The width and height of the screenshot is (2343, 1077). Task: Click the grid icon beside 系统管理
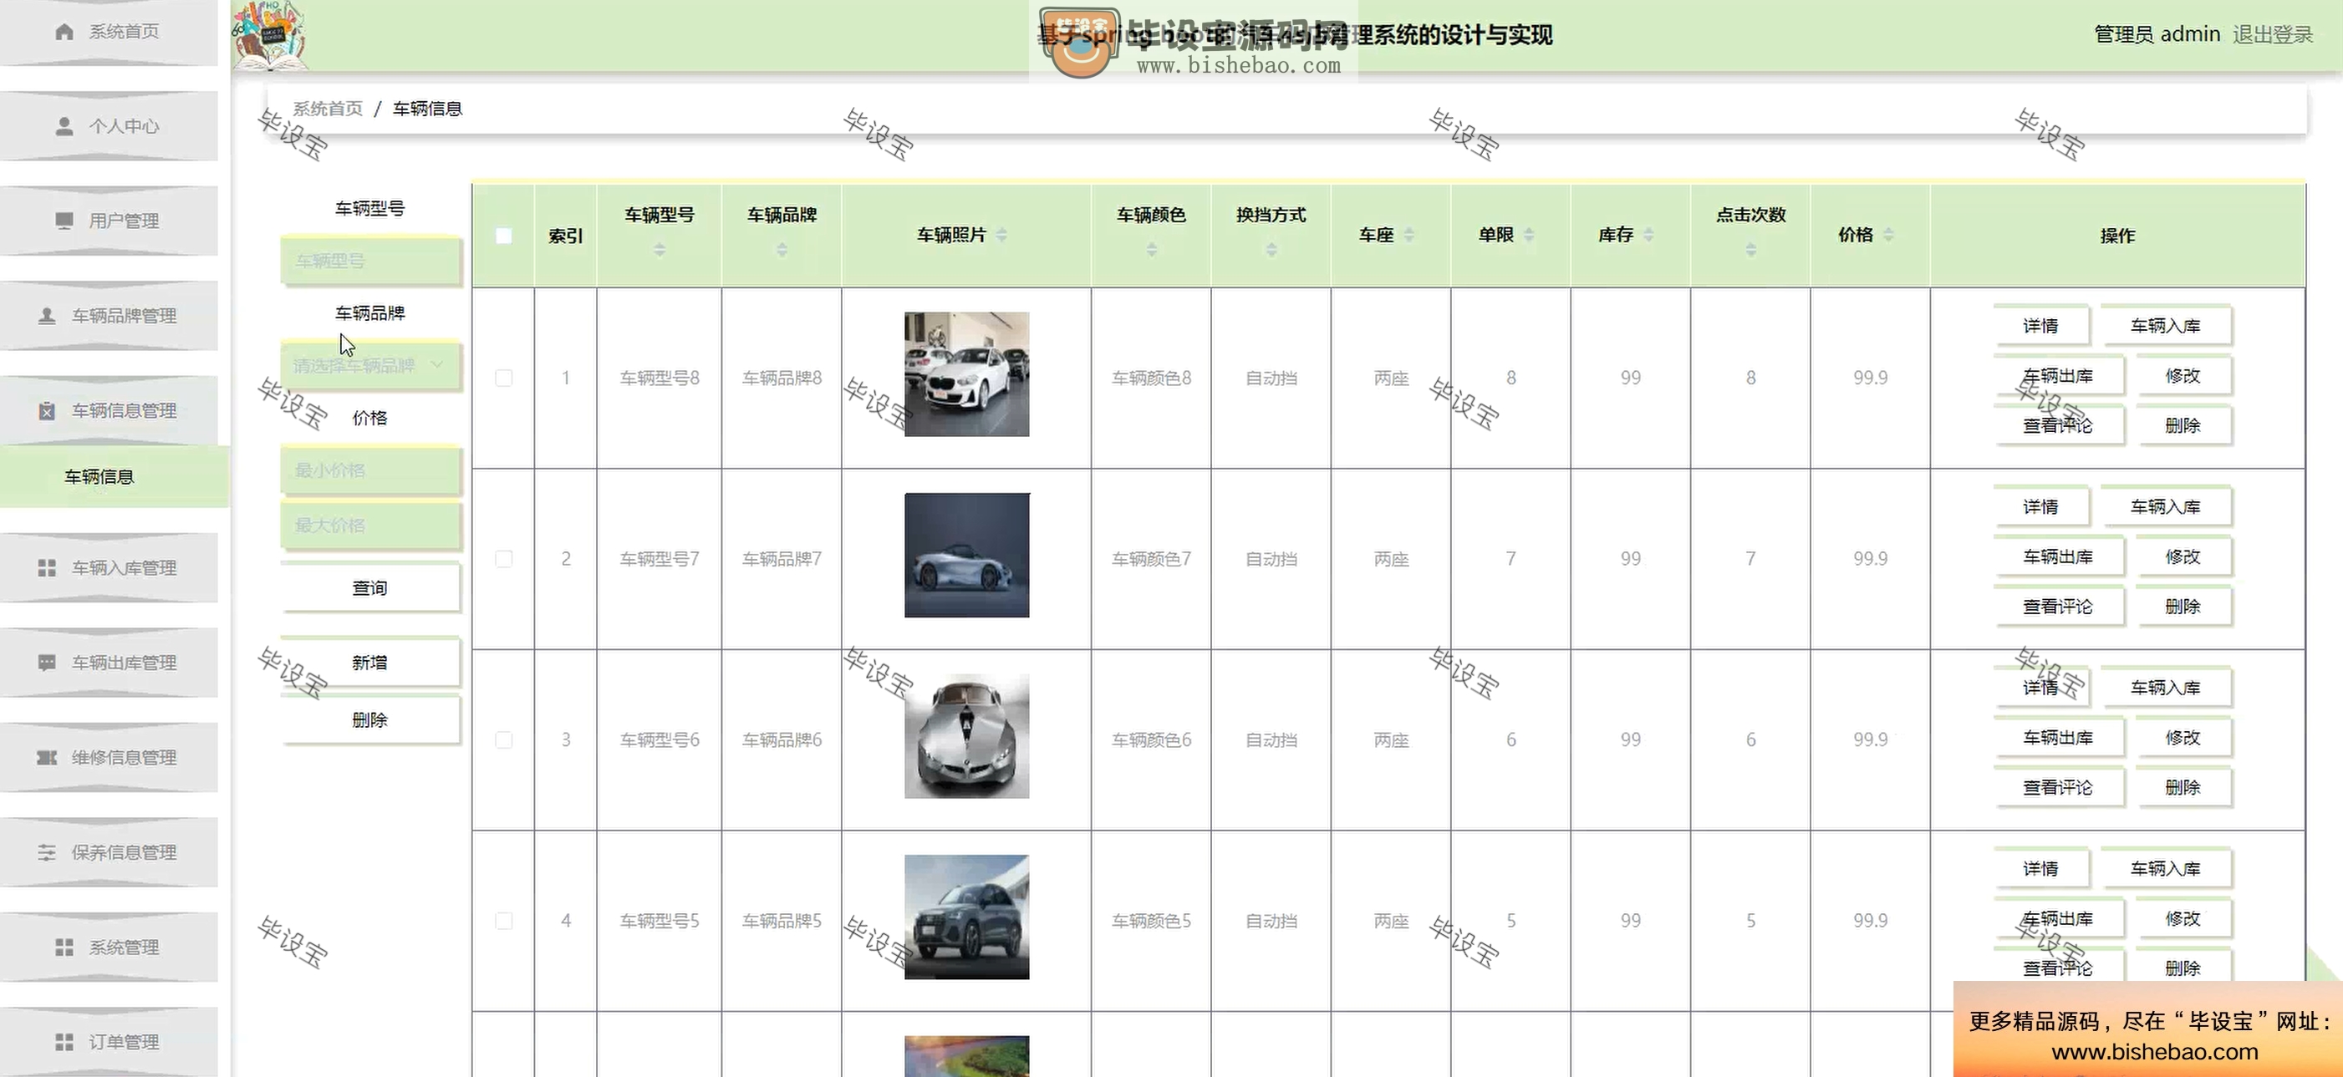click(x=64, y=947)
